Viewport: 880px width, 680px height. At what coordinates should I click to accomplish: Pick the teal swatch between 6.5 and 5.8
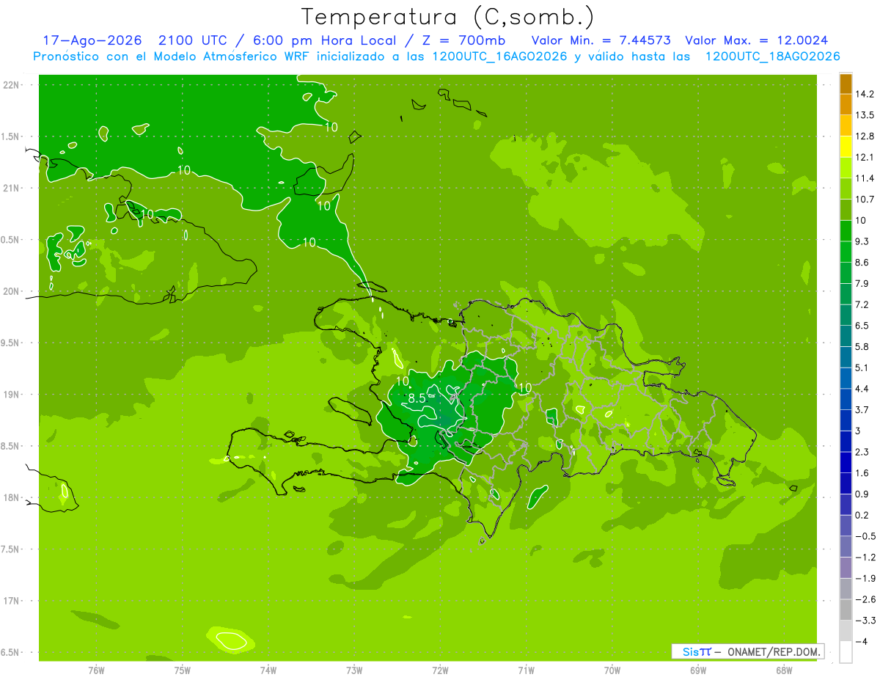pyautogui.click(x=846, y=336)
